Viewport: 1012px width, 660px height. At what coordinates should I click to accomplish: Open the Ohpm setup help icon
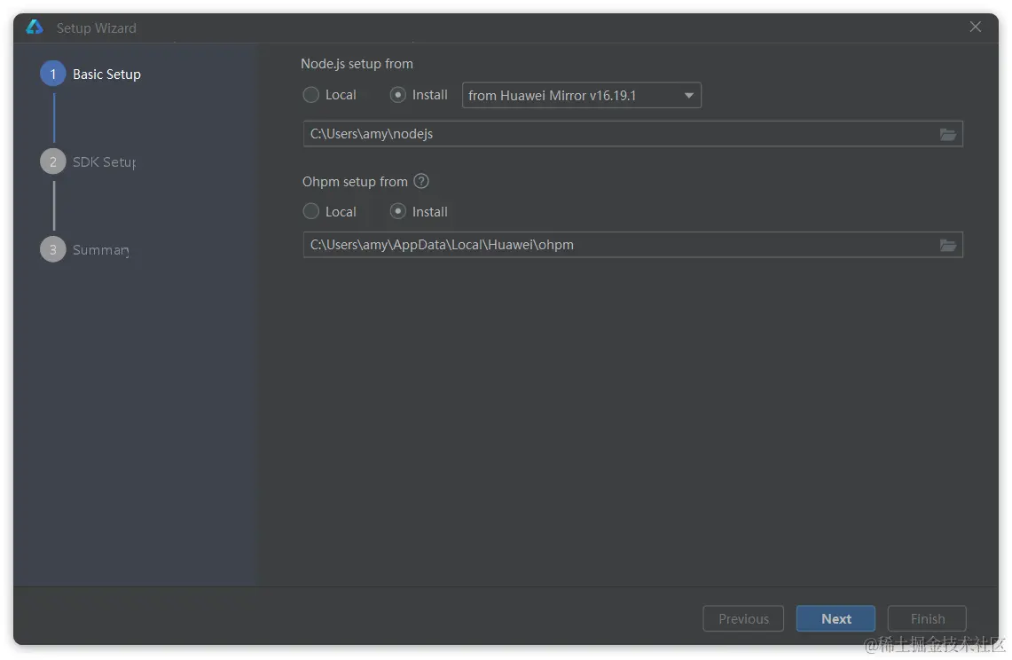click(420, 182)
